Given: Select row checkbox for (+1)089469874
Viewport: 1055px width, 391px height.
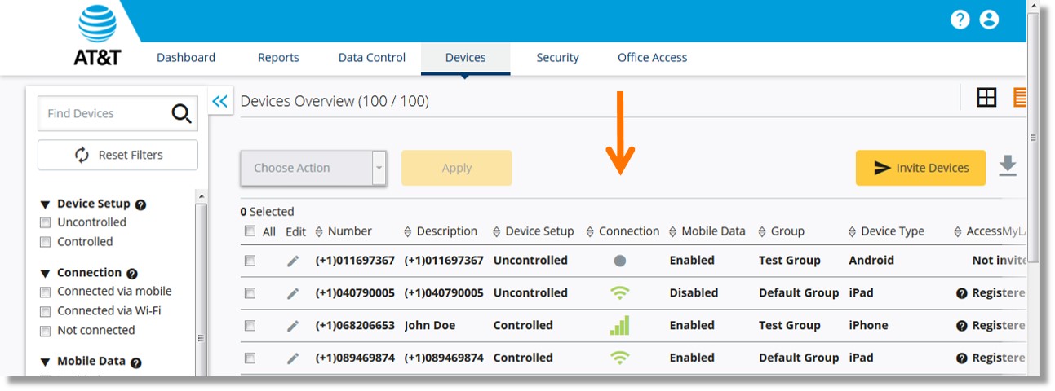Looking at the screenshot, I should 250,358.
